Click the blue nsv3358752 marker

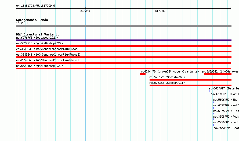(214, 119)
